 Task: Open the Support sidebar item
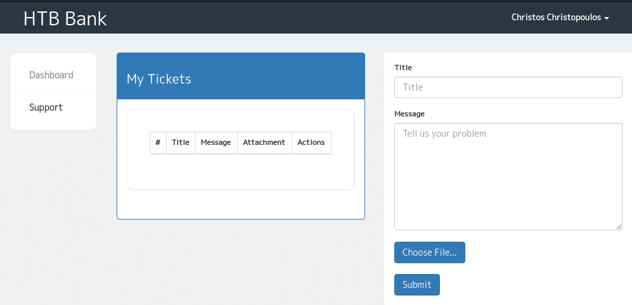[46, 108]
